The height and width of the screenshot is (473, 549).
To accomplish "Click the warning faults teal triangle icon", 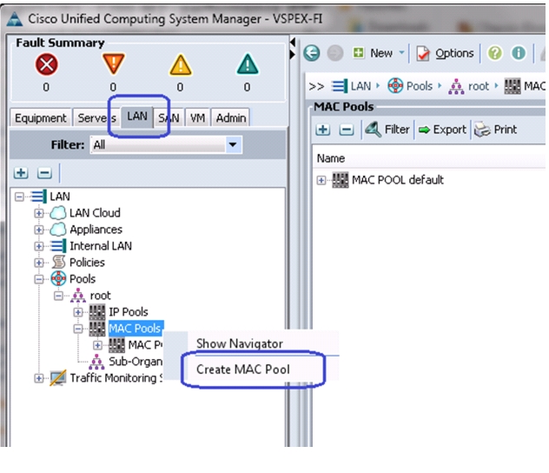I will (x=248, y=64).
